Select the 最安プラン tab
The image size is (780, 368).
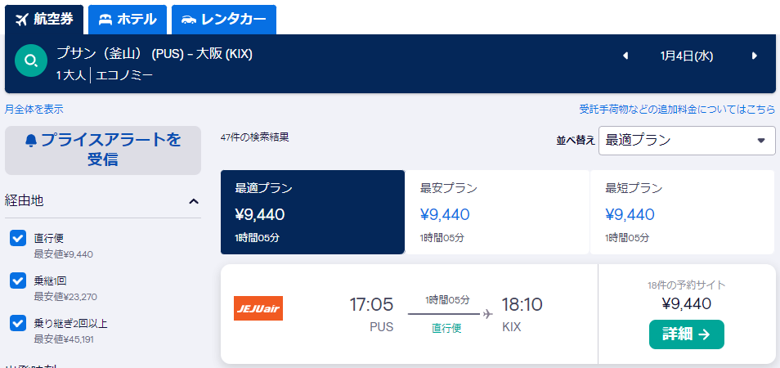coord(497,213)
